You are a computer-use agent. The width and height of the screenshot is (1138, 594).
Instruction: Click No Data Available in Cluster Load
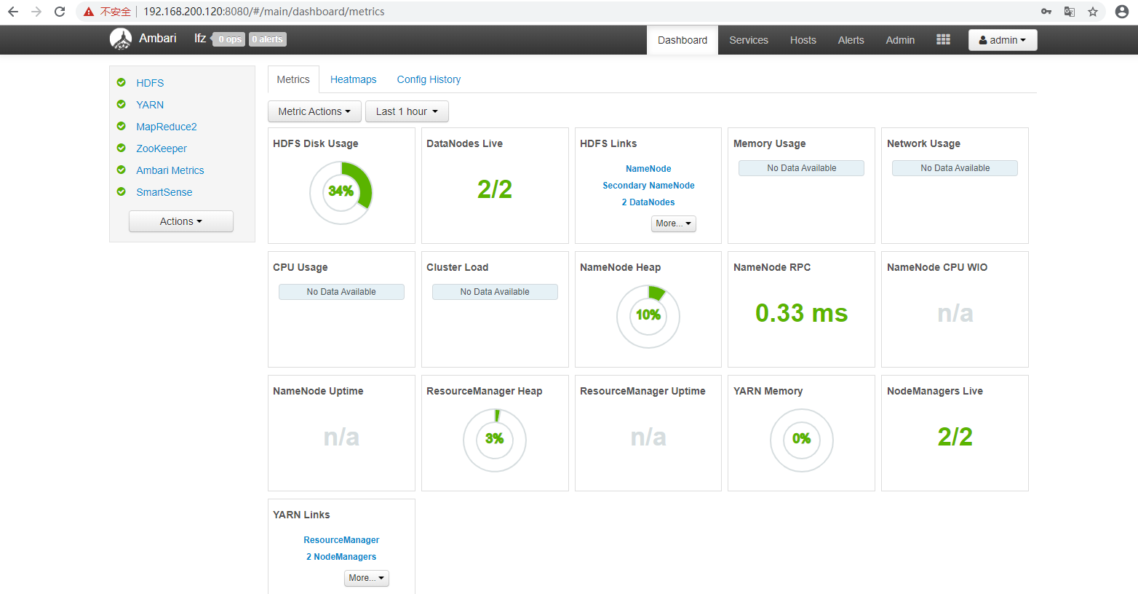tap(495, 292)
